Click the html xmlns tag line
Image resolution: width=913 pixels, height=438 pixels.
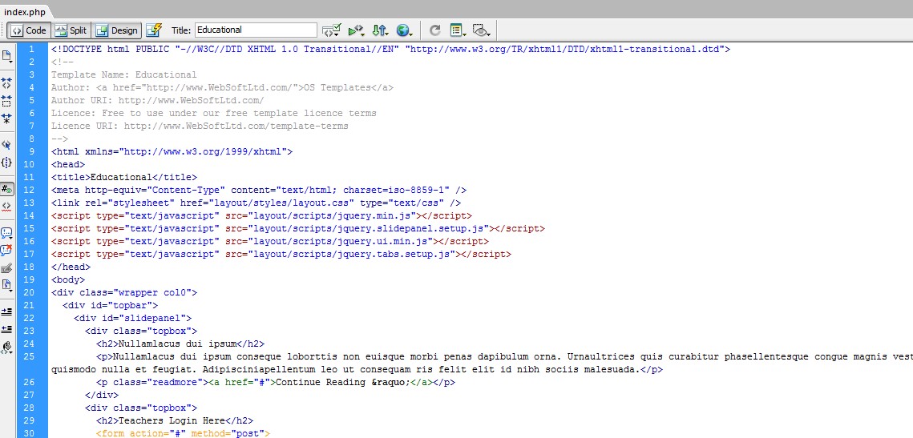click(172, 151)
